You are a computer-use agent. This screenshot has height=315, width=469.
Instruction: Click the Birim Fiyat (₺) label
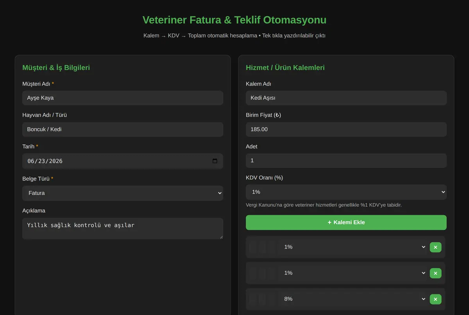tap(263, 115)
